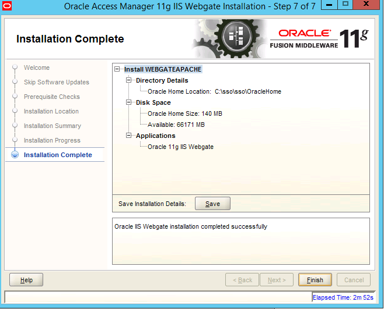Click the Skip Software Updates step bullet

click(15, 81)
